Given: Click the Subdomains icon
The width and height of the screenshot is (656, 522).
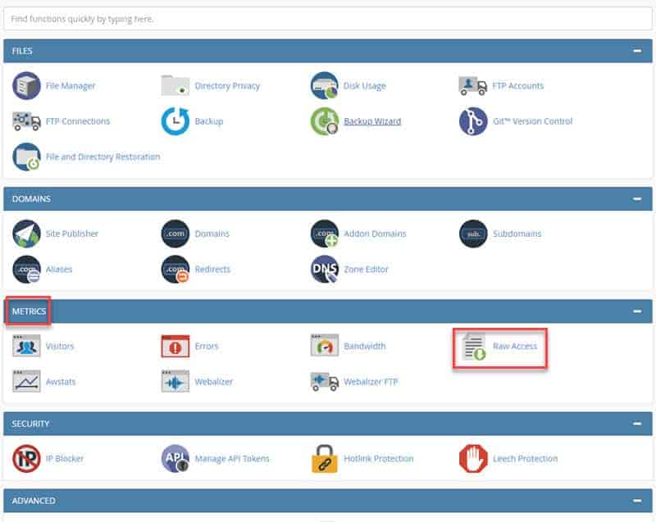Looking at the screenshot, I should coord(473,234).
